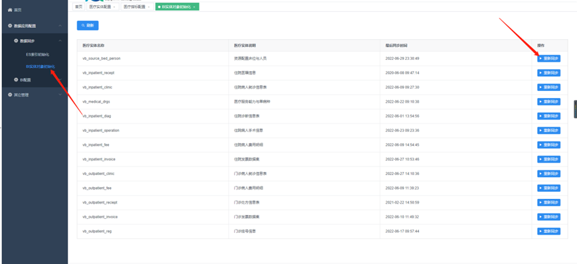The height and width of the screenshot is (264, 577).
Task: Select the vb_outpatient_fee name cell
Action: [153, 188]
